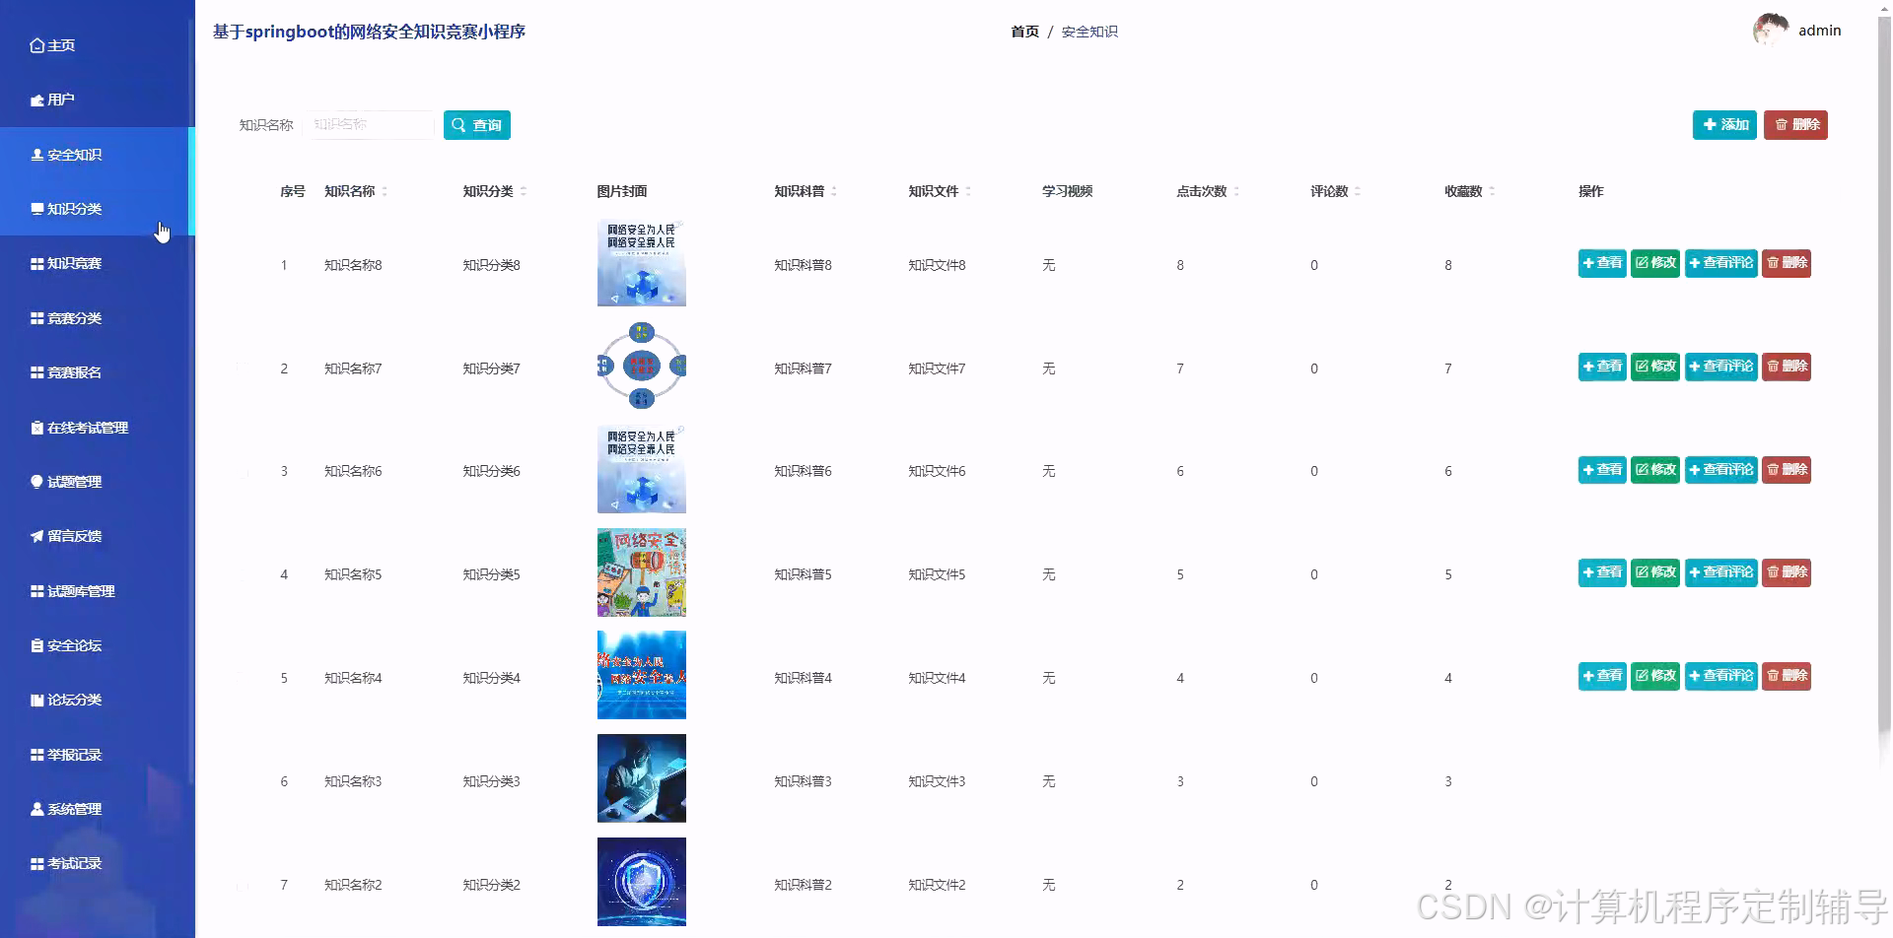Image resolution: width=1893 pixels, height=938 pixels.
Task: Click the 知识名称 search input field
Action: 370,125
